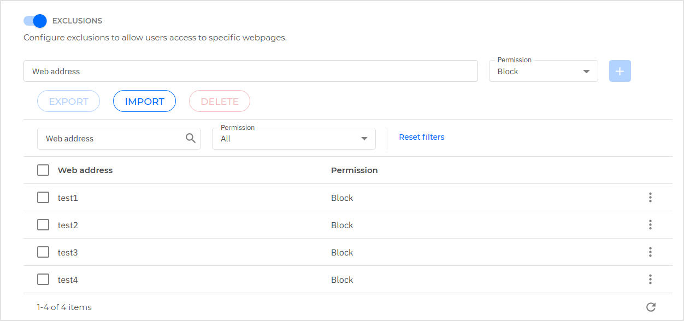
Task: Expand the Block permission dropdown
Action: [x=543, y=72]
